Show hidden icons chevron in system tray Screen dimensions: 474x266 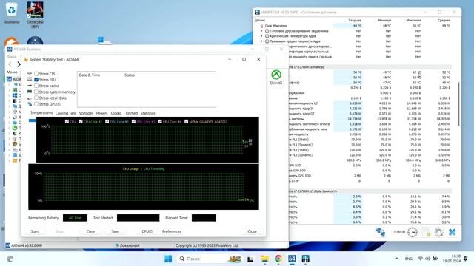pyautogui.click(x=397, y=259)
